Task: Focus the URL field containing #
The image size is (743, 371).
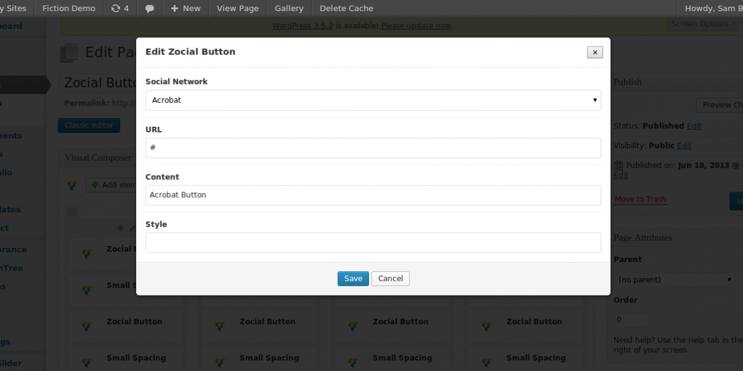Action: coord(373,148)
